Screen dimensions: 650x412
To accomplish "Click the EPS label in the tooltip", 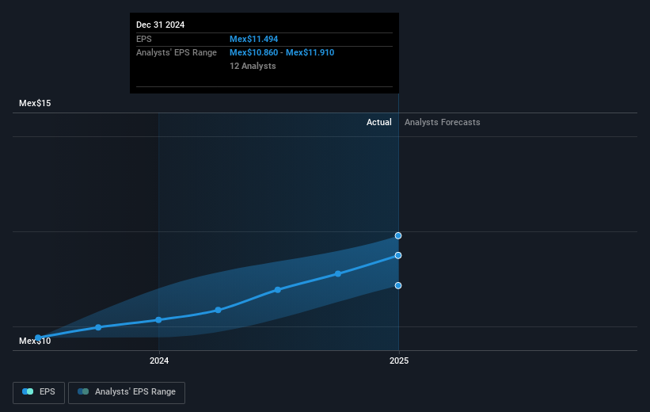I will (x=144, y=39).
